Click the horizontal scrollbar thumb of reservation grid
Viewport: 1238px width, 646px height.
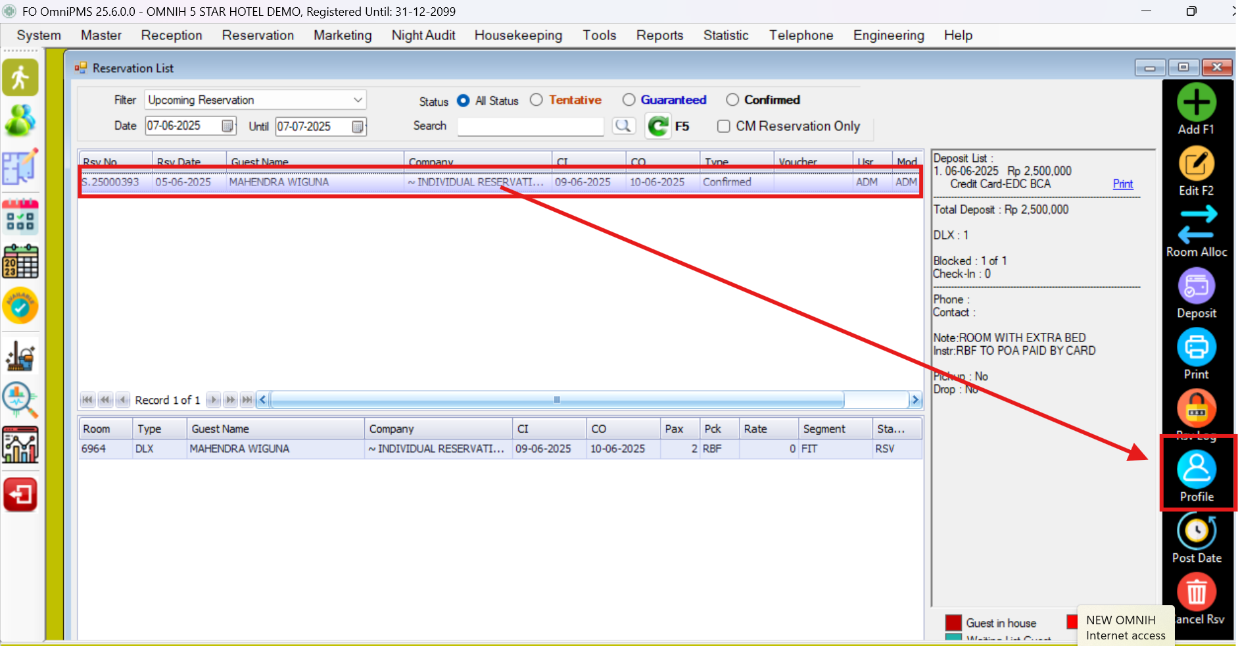[x=557, y=399]
